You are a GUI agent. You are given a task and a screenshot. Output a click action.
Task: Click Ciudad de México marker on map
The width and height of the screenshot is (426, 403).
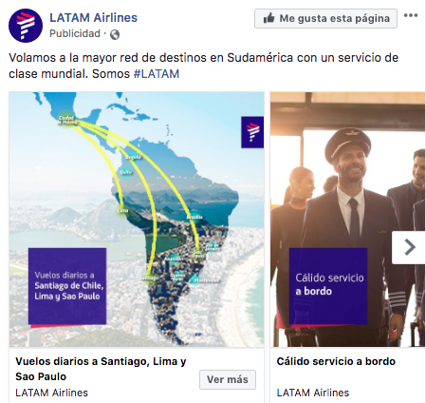(x=67, y=120)
